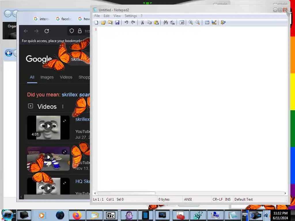The width and height of the screenshot is (295, 221).
Task: Expand the 4:01 video preview icon
Action: pos(65,121)
